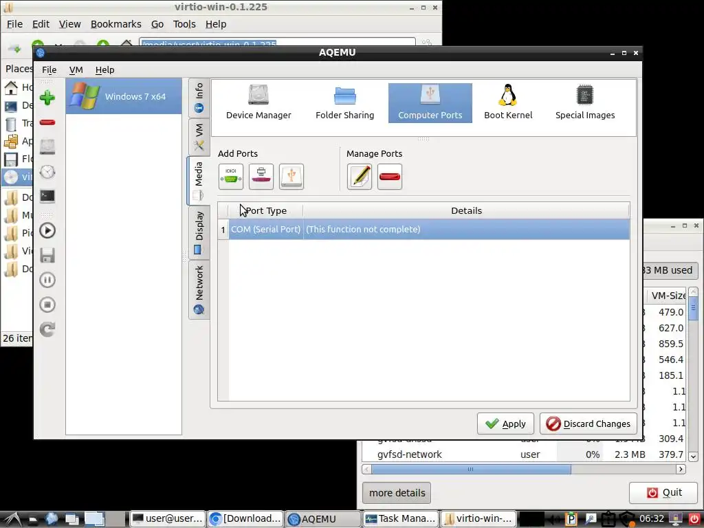Viewport: 704px width, 528px height.
Task: Open Boot Kernel penguin section
Action: pyautogui.click(x=508, y=103)
